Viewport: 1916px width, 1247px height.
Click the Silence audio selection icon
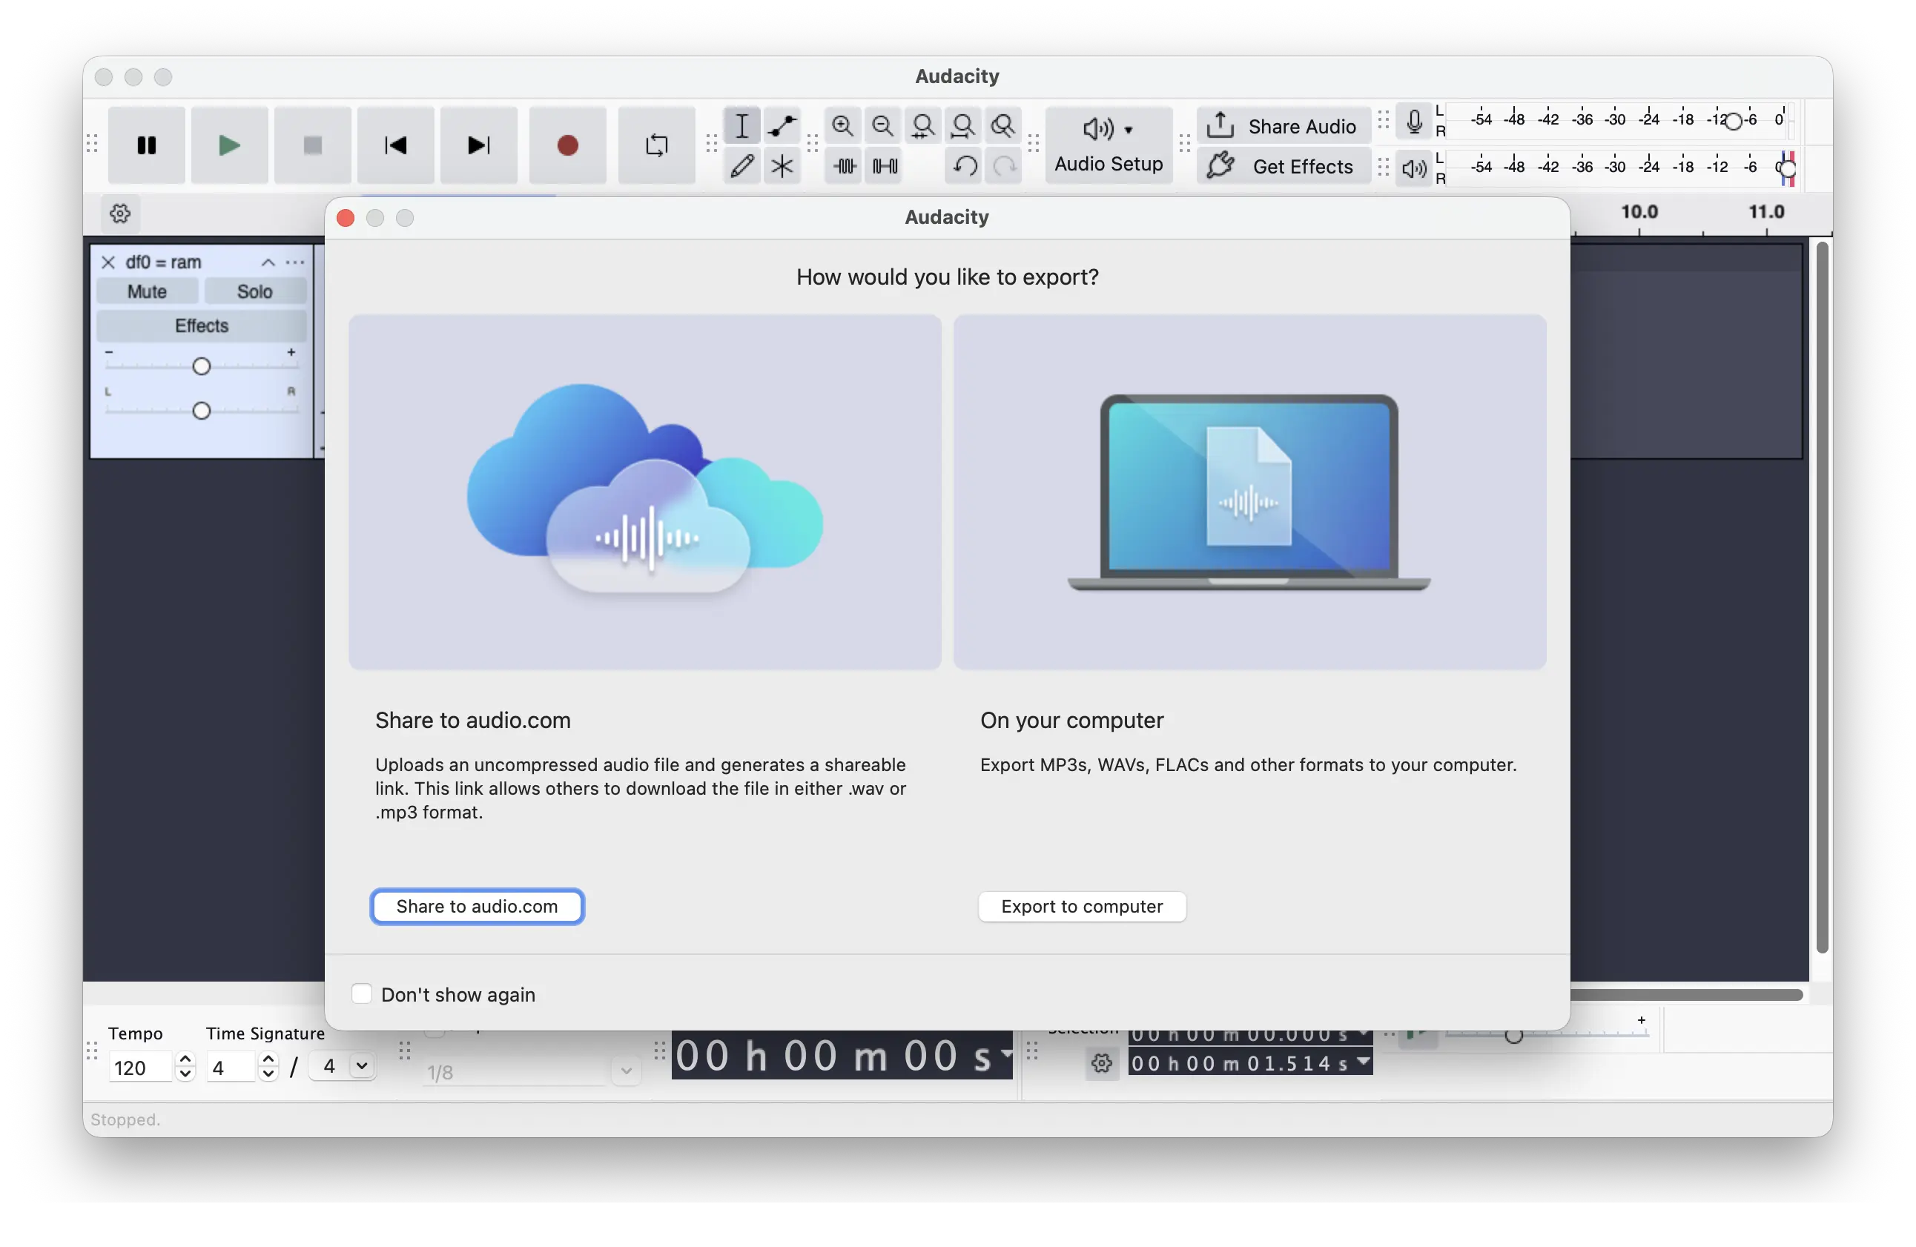coord(885,166)
